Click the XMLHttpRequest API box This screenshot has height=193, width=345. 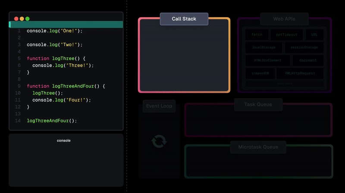point(300,73)
